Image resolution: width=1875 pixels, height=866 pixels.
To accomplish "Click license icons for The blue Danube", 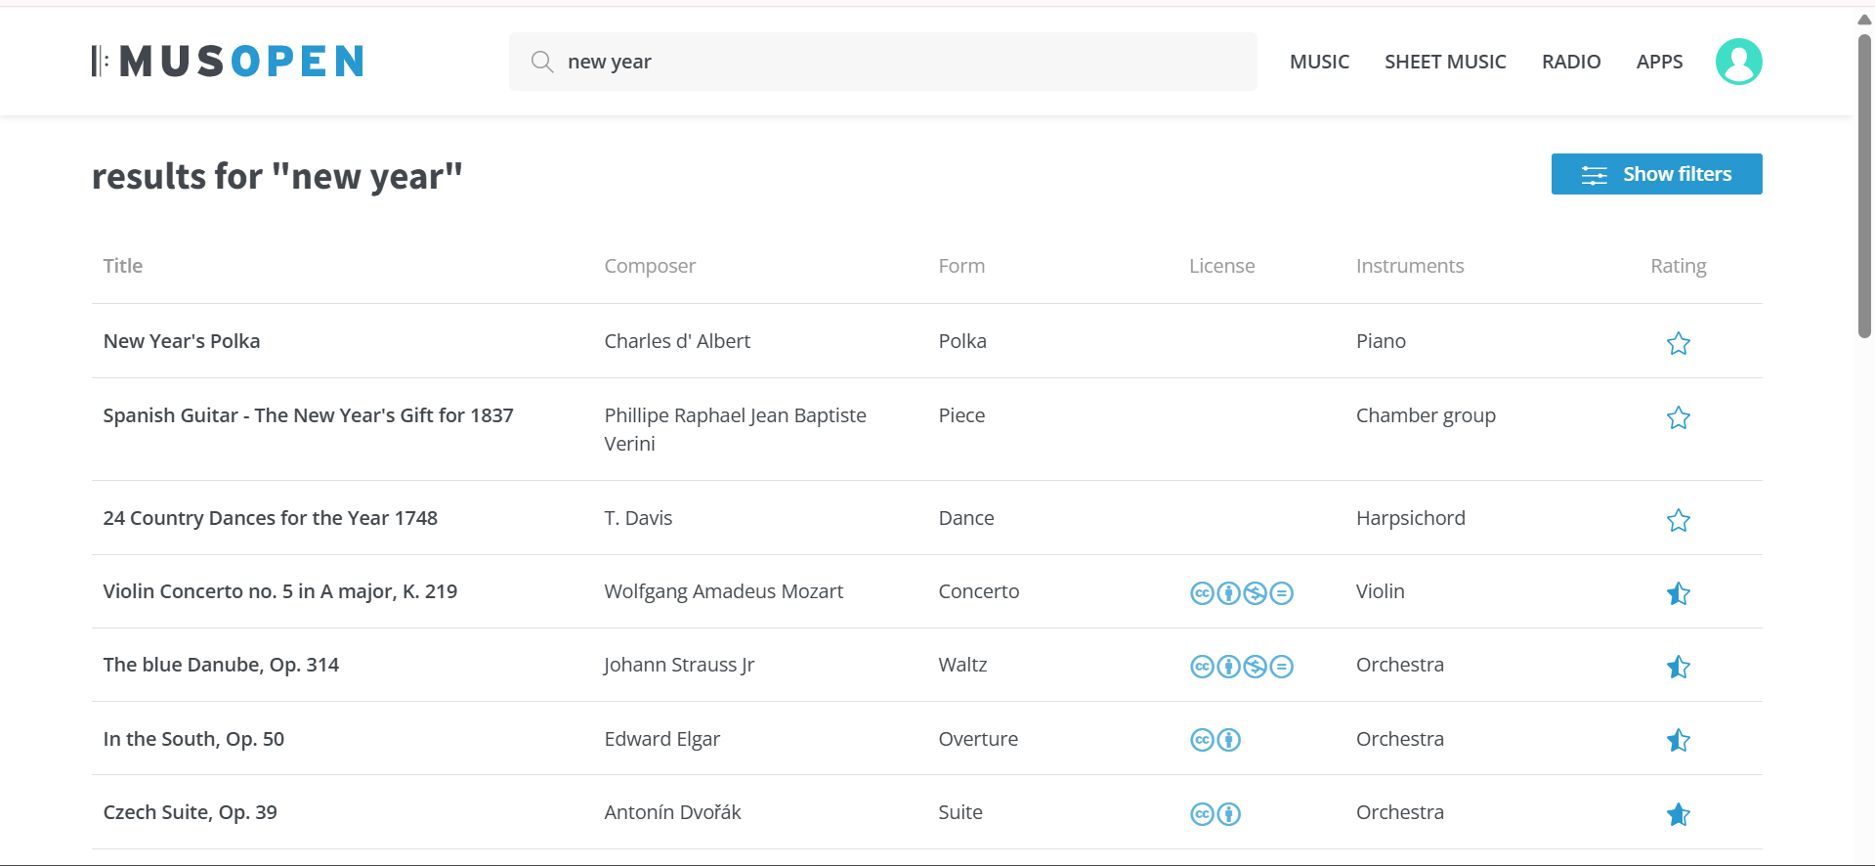I will coord(1241,666).
